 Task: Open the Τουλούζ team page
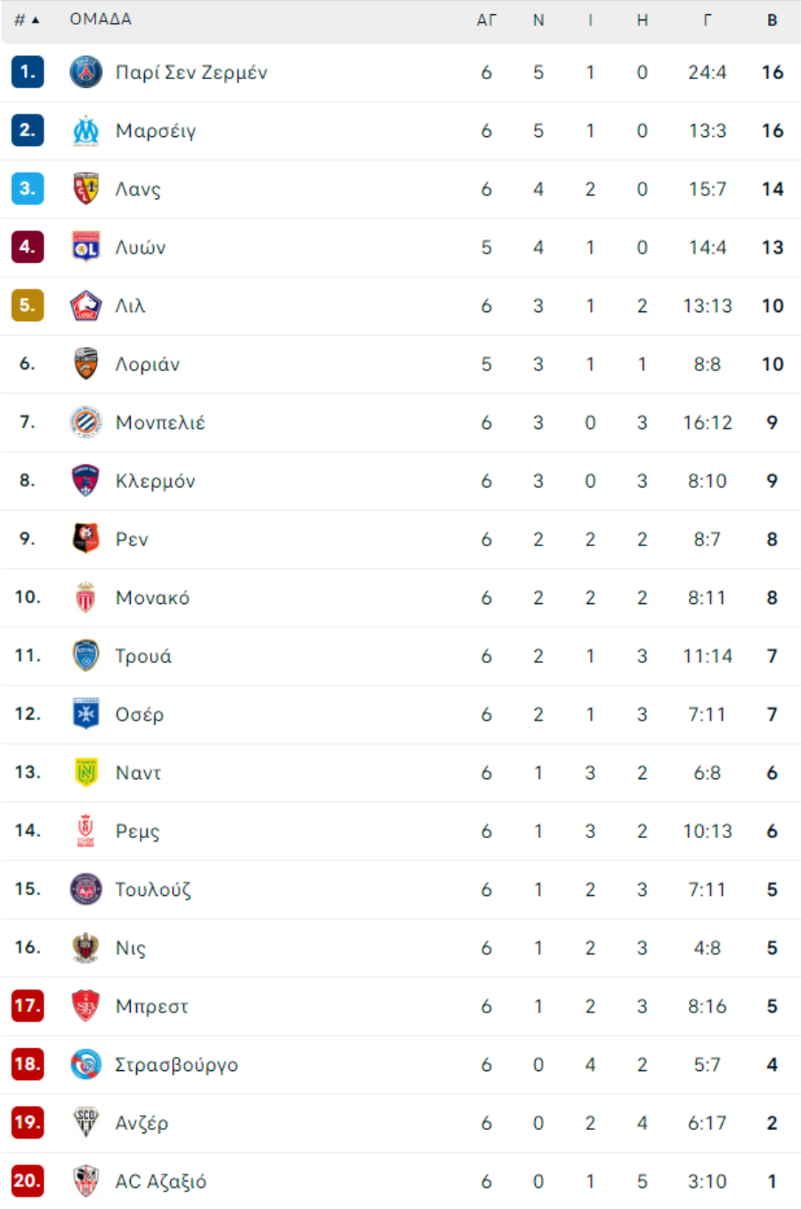click(x=153, y=890)
